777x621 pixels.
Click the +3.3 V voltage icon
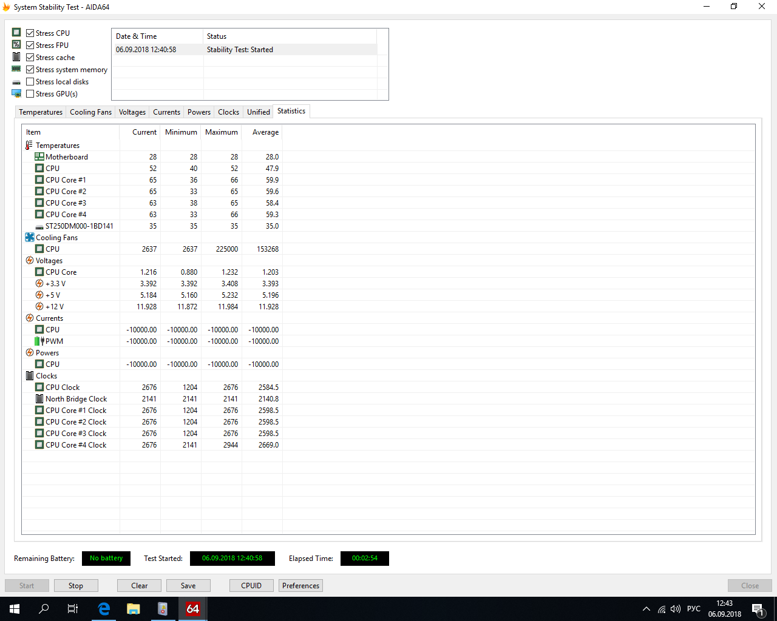point(39,283)
